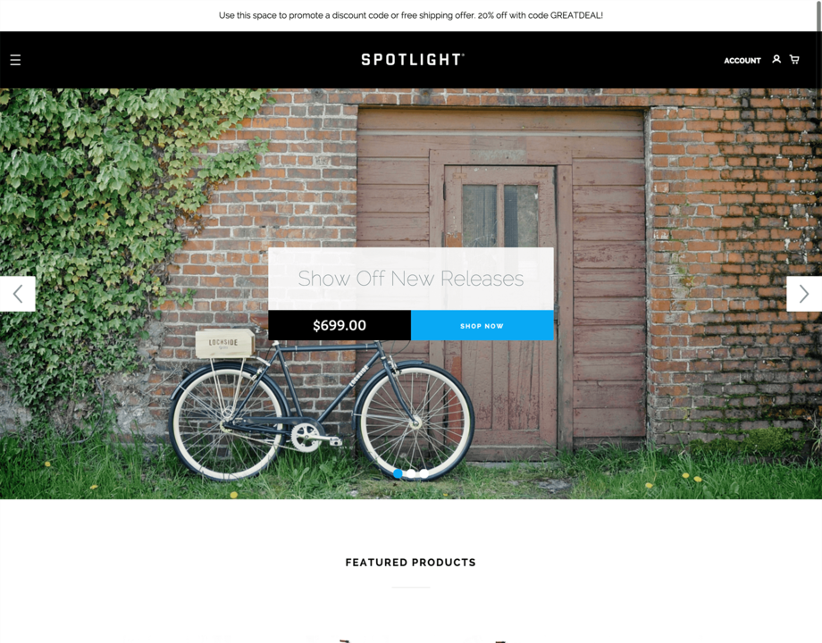Click the user profile icon

point(776,59)
